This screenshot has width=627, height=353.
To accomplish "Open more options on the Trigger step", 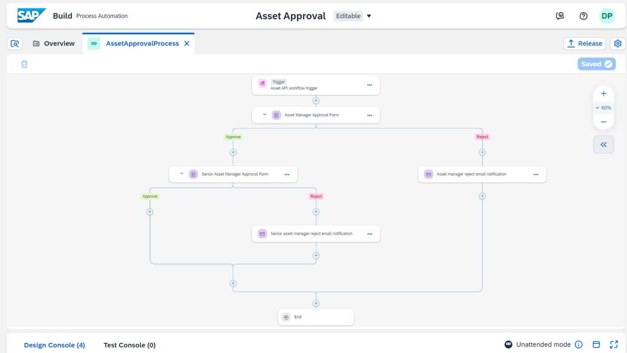I will tap(370, 85).
